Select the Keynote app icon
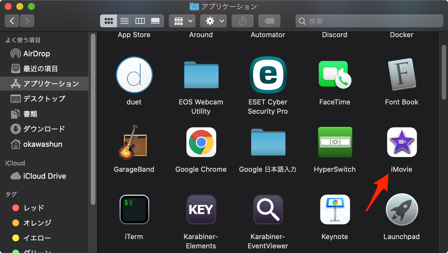The width and height of the screenshot is (448, 253). coord(335,209)
